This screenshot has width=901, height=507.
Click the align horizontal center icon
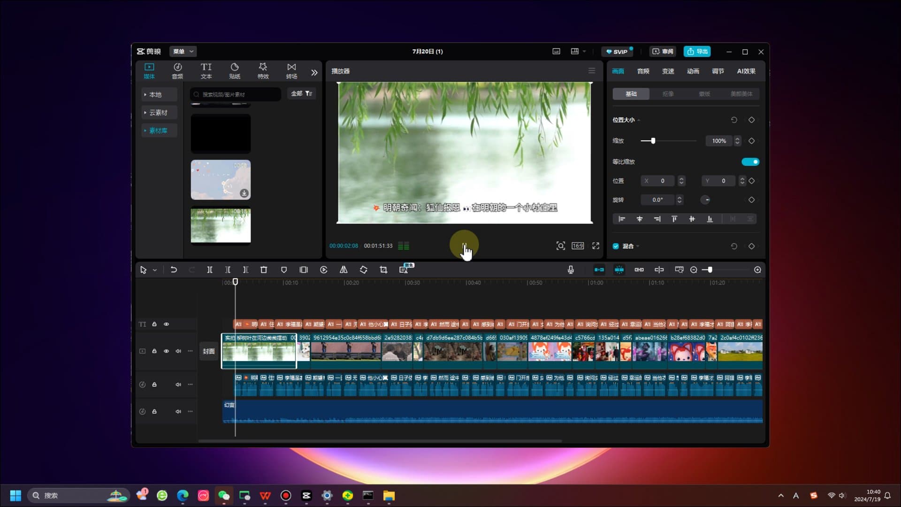pyautogui.click(x=640, y=219)
